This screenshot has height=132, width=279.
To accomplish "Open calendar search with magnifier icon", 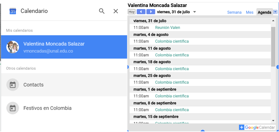I will coord(102,11).
